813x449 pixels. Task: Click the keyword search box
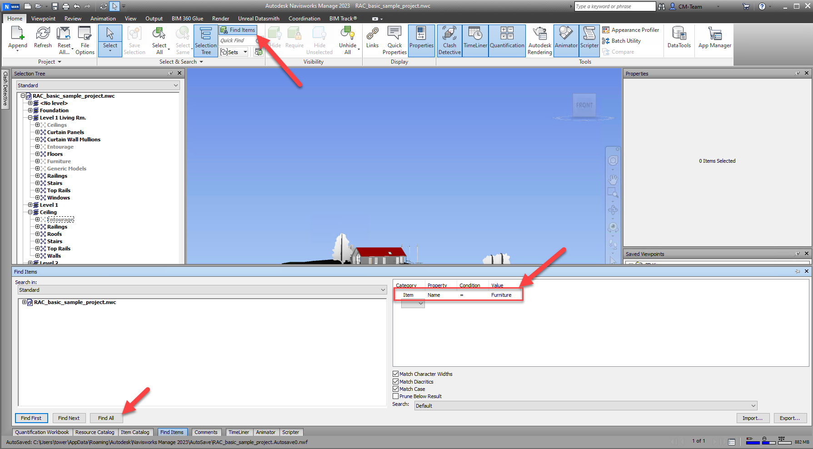tap(615, 6)
